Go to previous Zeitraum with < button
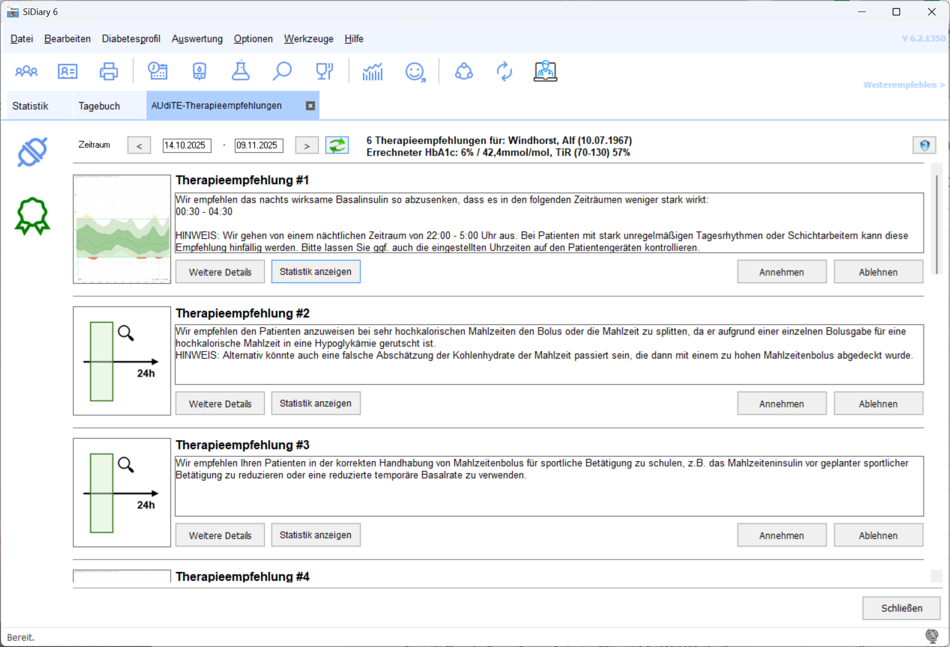This screenshot has width=950, height=647. click(x=139, y=146)
